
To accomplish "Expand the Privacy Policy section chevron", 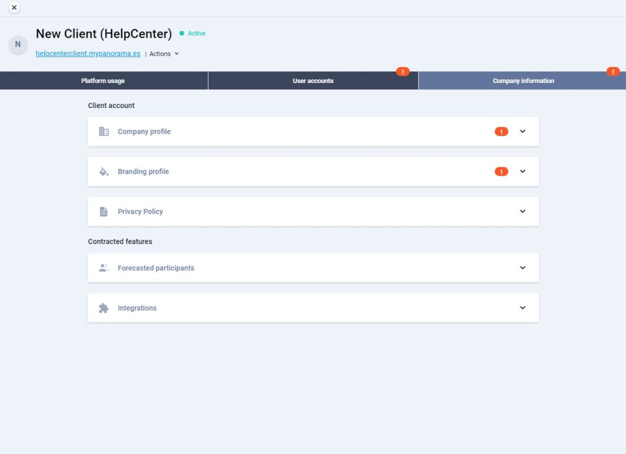I will (x=523, y=211).
